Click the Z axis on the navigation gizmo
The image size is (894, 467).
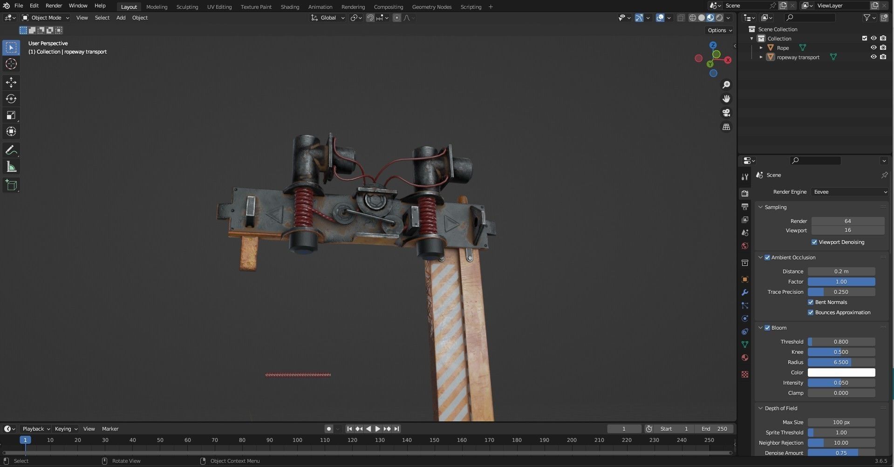713,45
